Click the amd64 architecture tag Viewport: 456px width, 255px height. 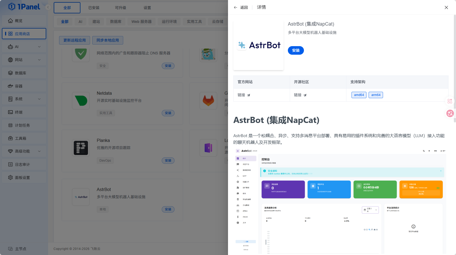(x=359, y=95)
